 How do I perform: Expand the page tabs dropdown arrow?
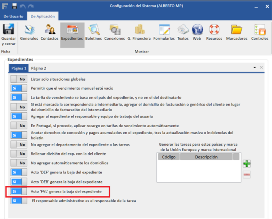(x=255, y=67)
